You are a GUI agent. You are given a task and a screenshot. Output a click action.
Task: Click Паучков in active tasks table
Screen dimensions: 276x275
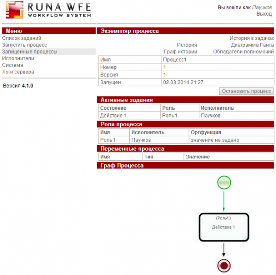pyautogui.click(x=211, y=116)
